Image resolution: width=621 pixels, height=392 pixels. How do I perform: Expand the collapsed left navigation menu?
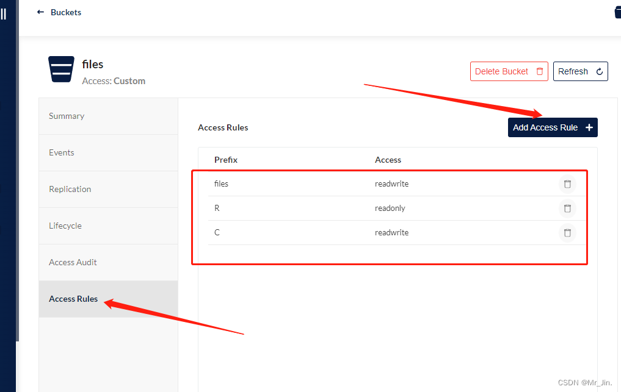(4, 13)
